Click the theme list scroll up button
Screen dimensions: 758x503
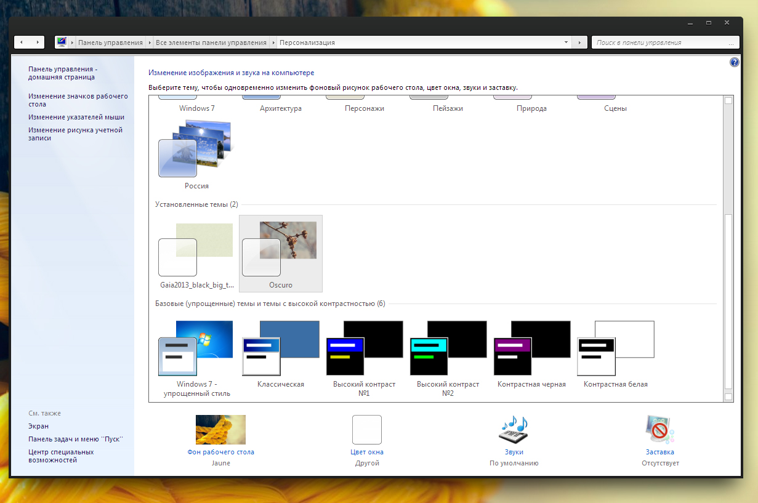pos(728,100)
